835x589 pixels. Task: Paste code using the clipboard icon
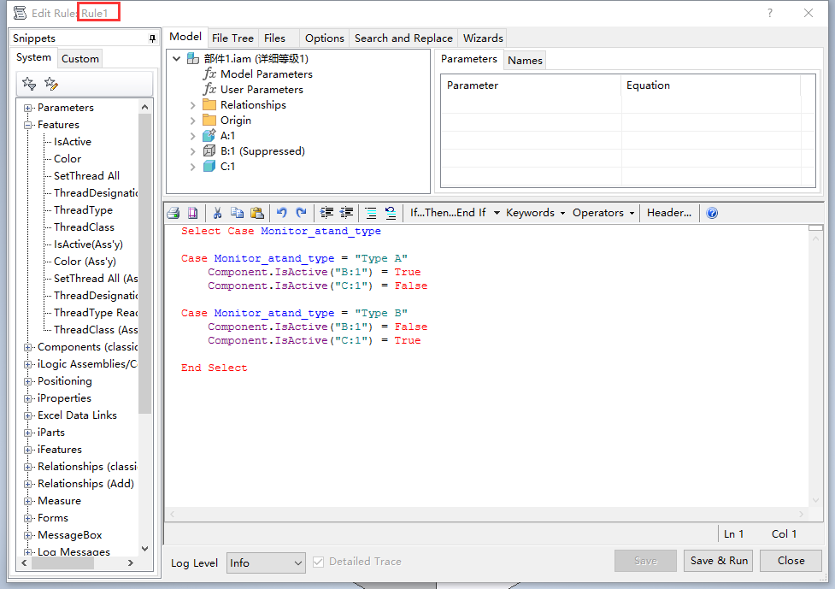click(x=257, y=213)
